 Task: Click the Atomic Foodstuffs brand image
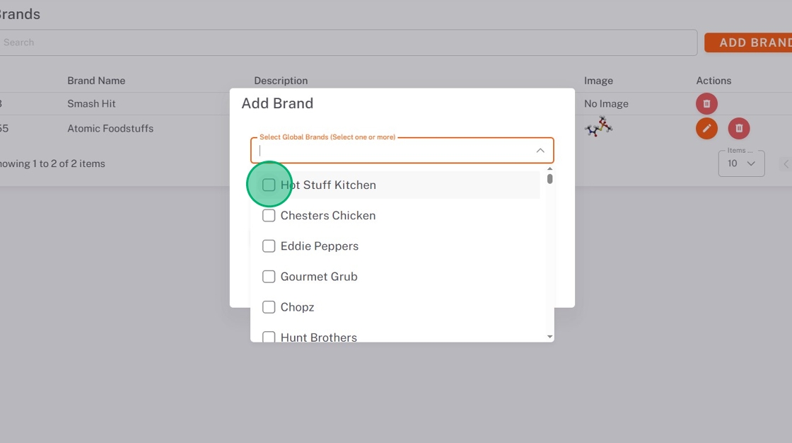pyautogui.click(x=598, y=127)
